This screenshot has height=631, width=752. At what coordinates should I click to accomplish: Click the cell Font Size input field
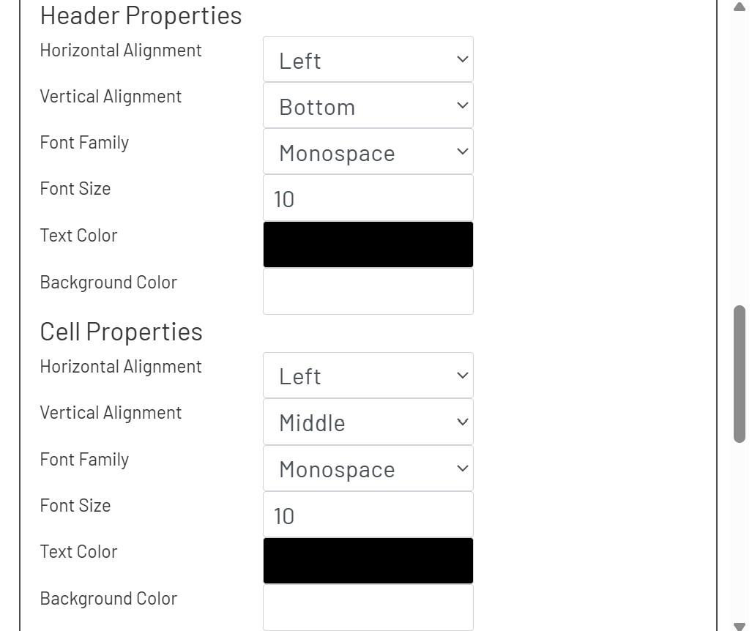click(368, 514)
